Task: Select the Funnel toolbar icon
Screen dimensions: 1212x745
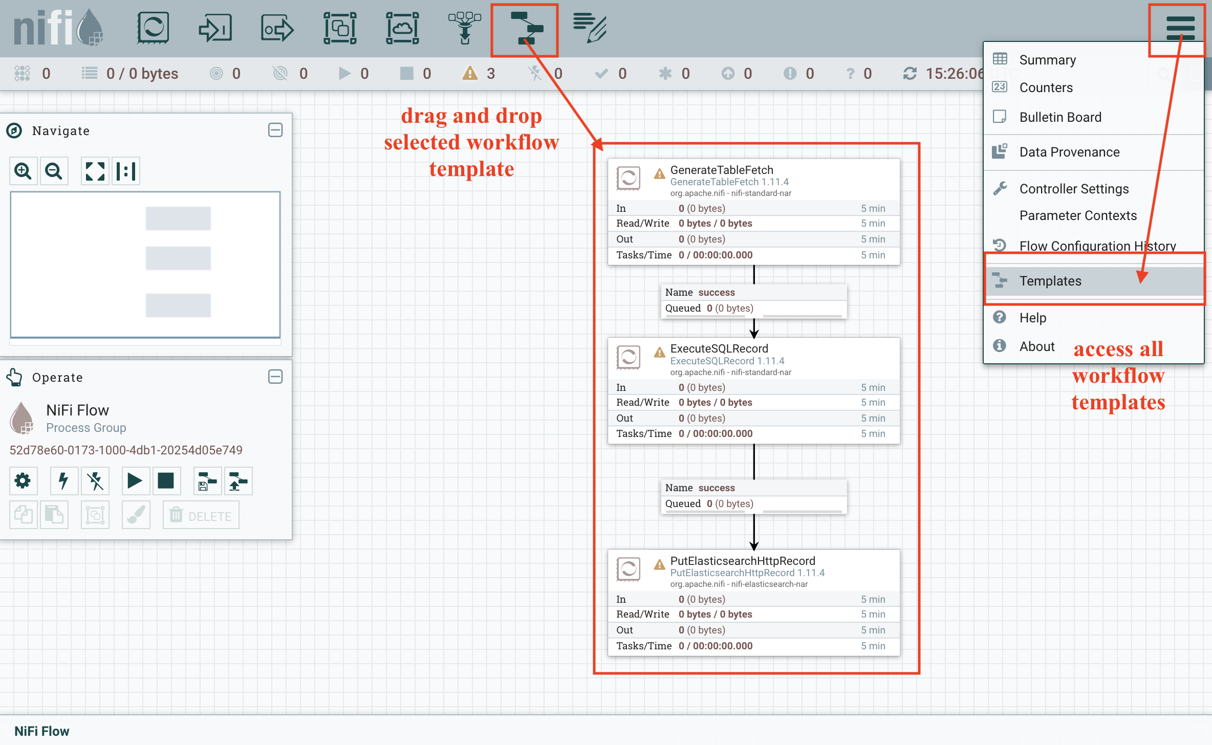Action: pyautogui.click(x=465, y=28)
